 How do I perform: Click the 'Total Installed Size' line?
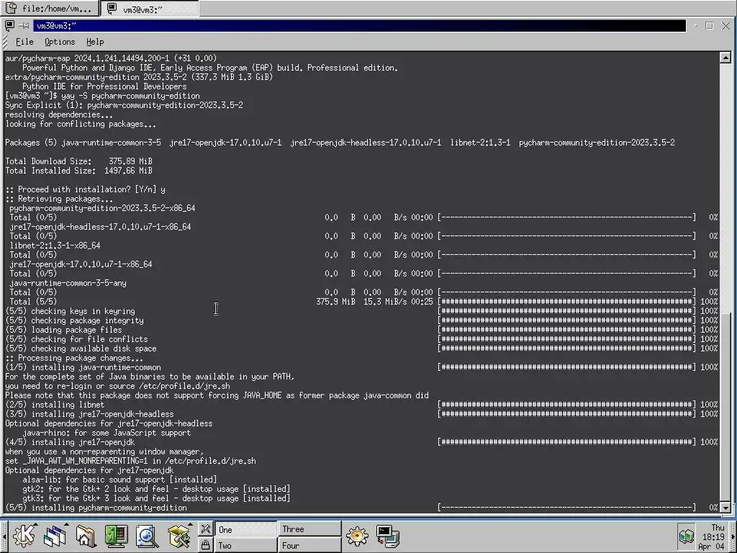[x=78, y=171]
